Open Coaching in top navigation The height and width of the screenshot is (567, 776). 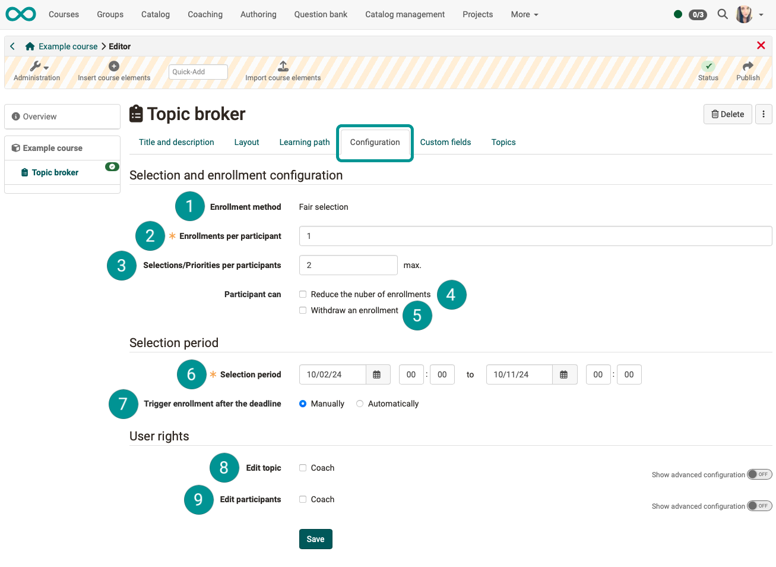tap(205, 14)
